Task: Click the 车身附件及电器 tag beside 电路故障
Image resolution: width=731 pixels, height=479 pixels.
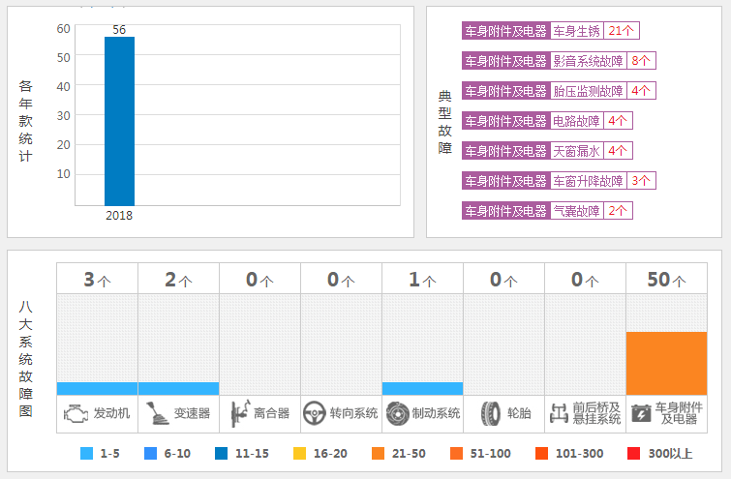Action: [x=505, y=121]
